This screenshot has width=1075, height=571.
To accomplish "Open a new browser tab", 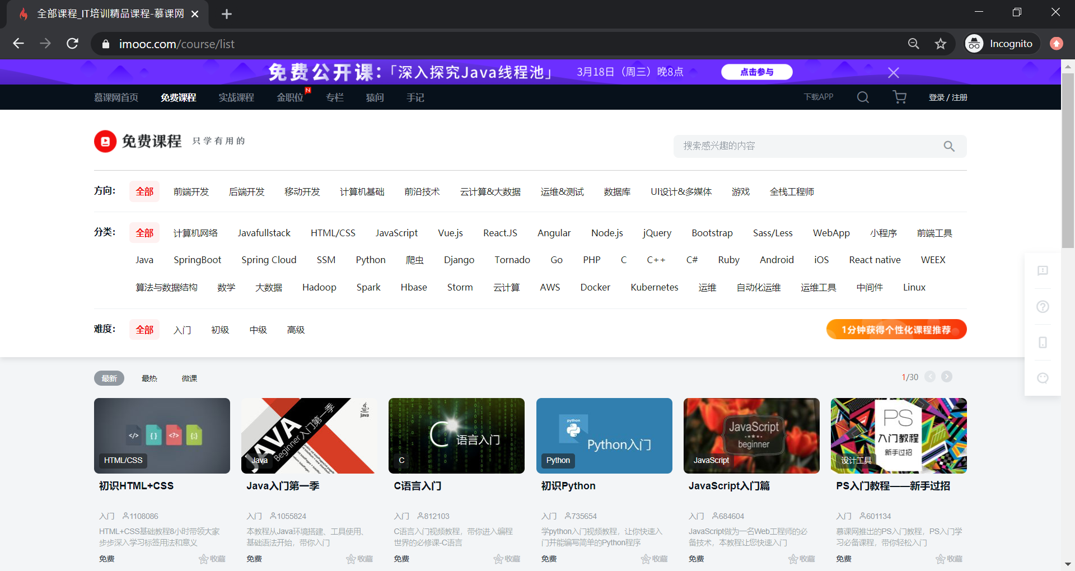I will click(226, 14).
